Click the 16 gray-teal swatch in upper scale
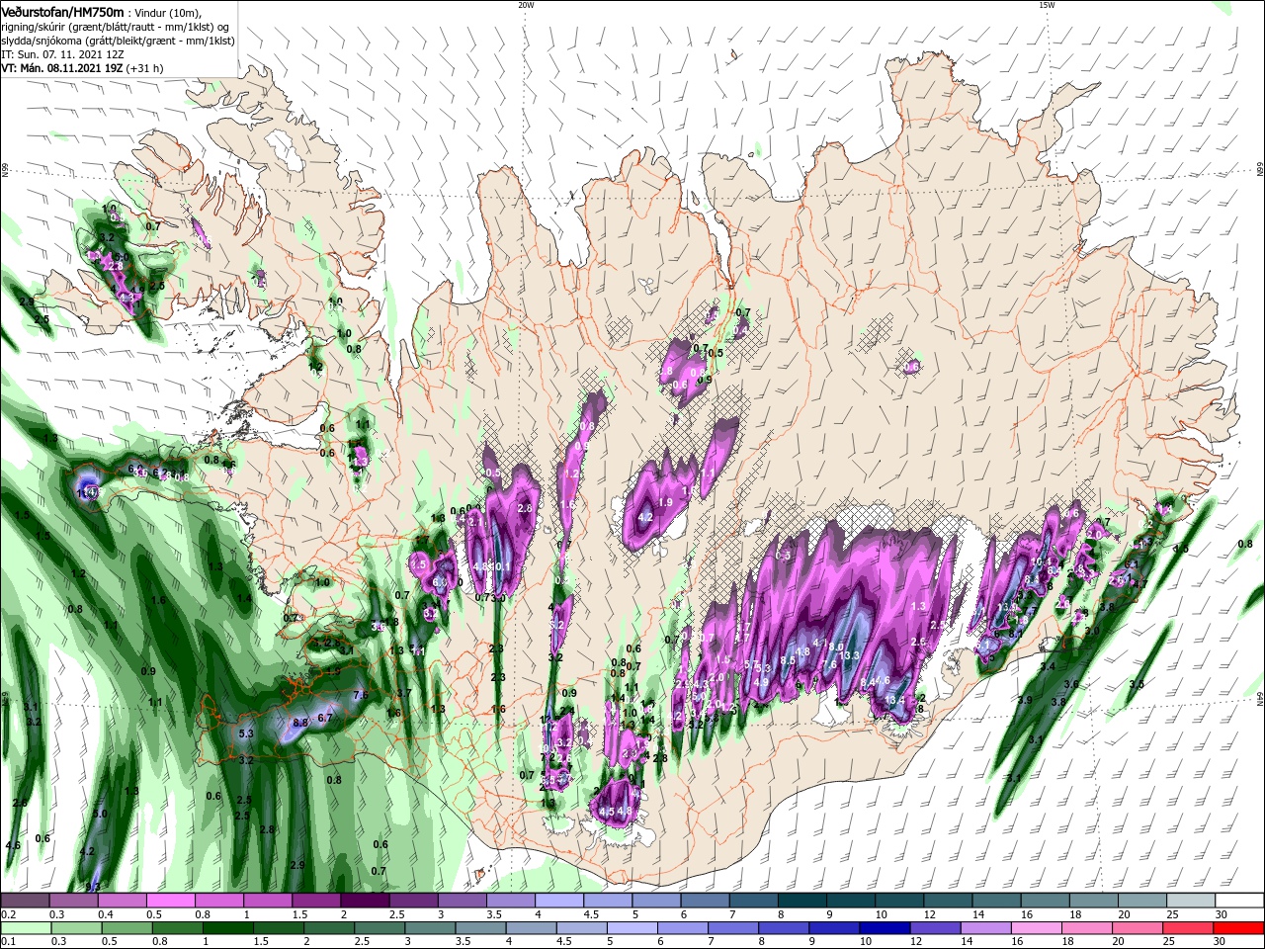 tap(1046, 901)
